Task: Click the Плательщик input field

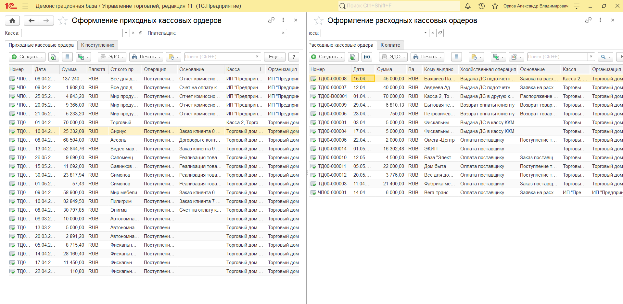Action: [x=228, y=33]
